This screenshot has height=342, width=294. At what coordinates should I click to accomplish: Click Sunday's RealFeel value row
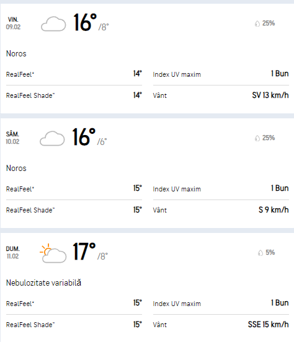74,303
